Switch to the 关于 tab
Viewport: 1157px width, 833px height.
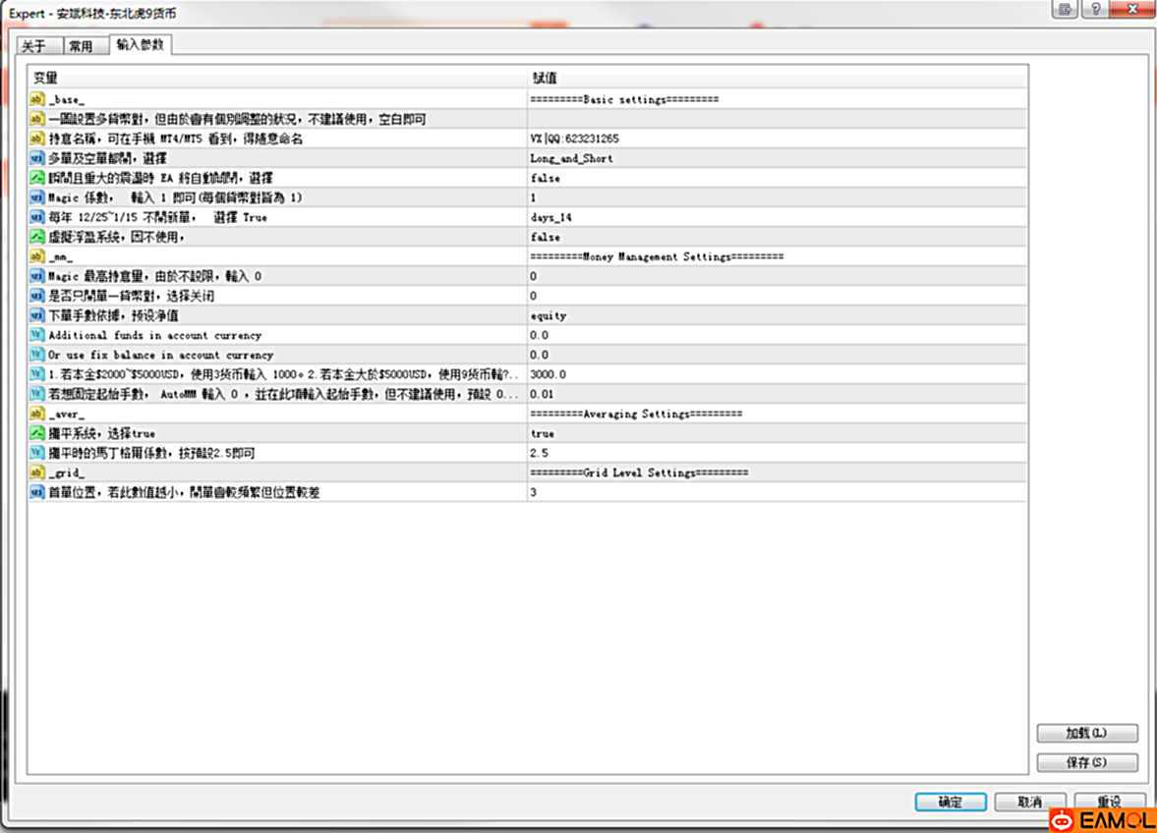[35, 46]
